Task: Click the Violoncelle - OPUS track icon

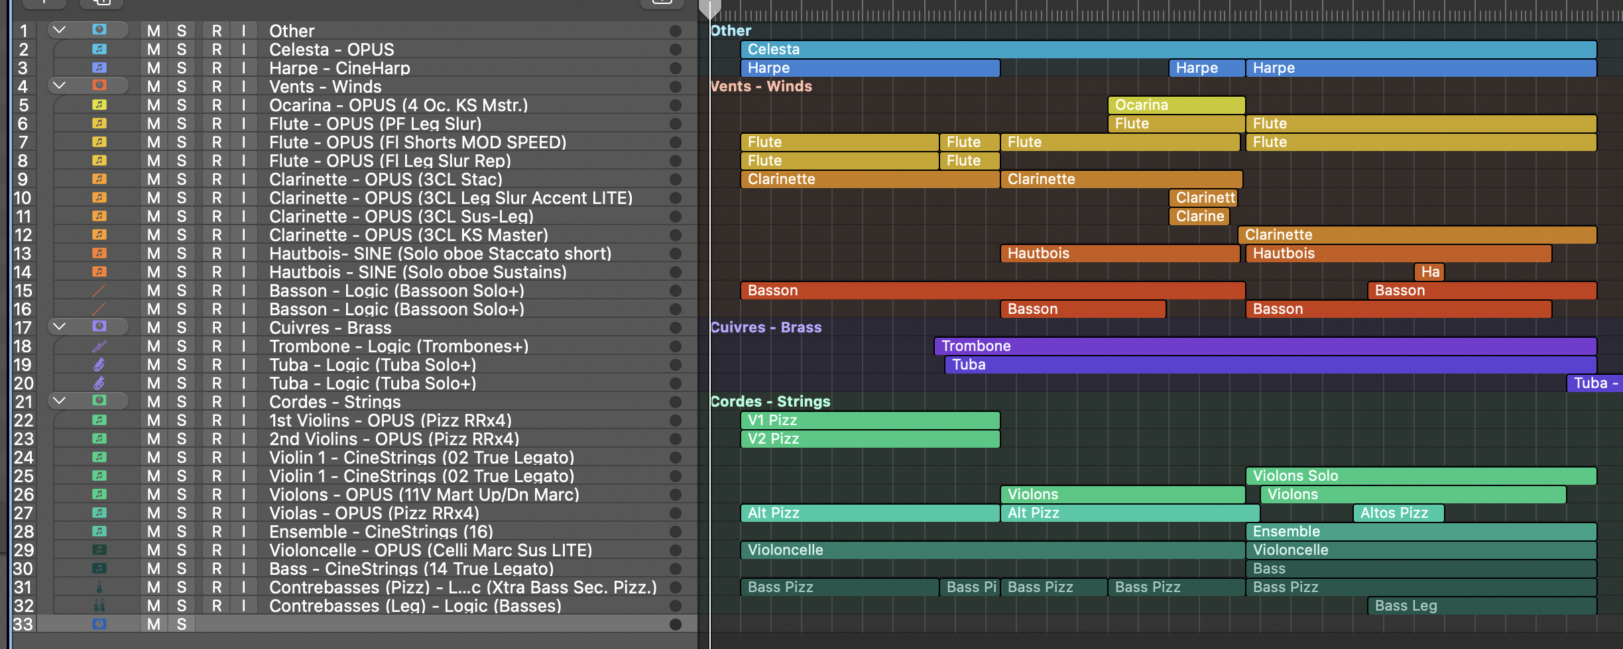Action: tap(99, 550)
